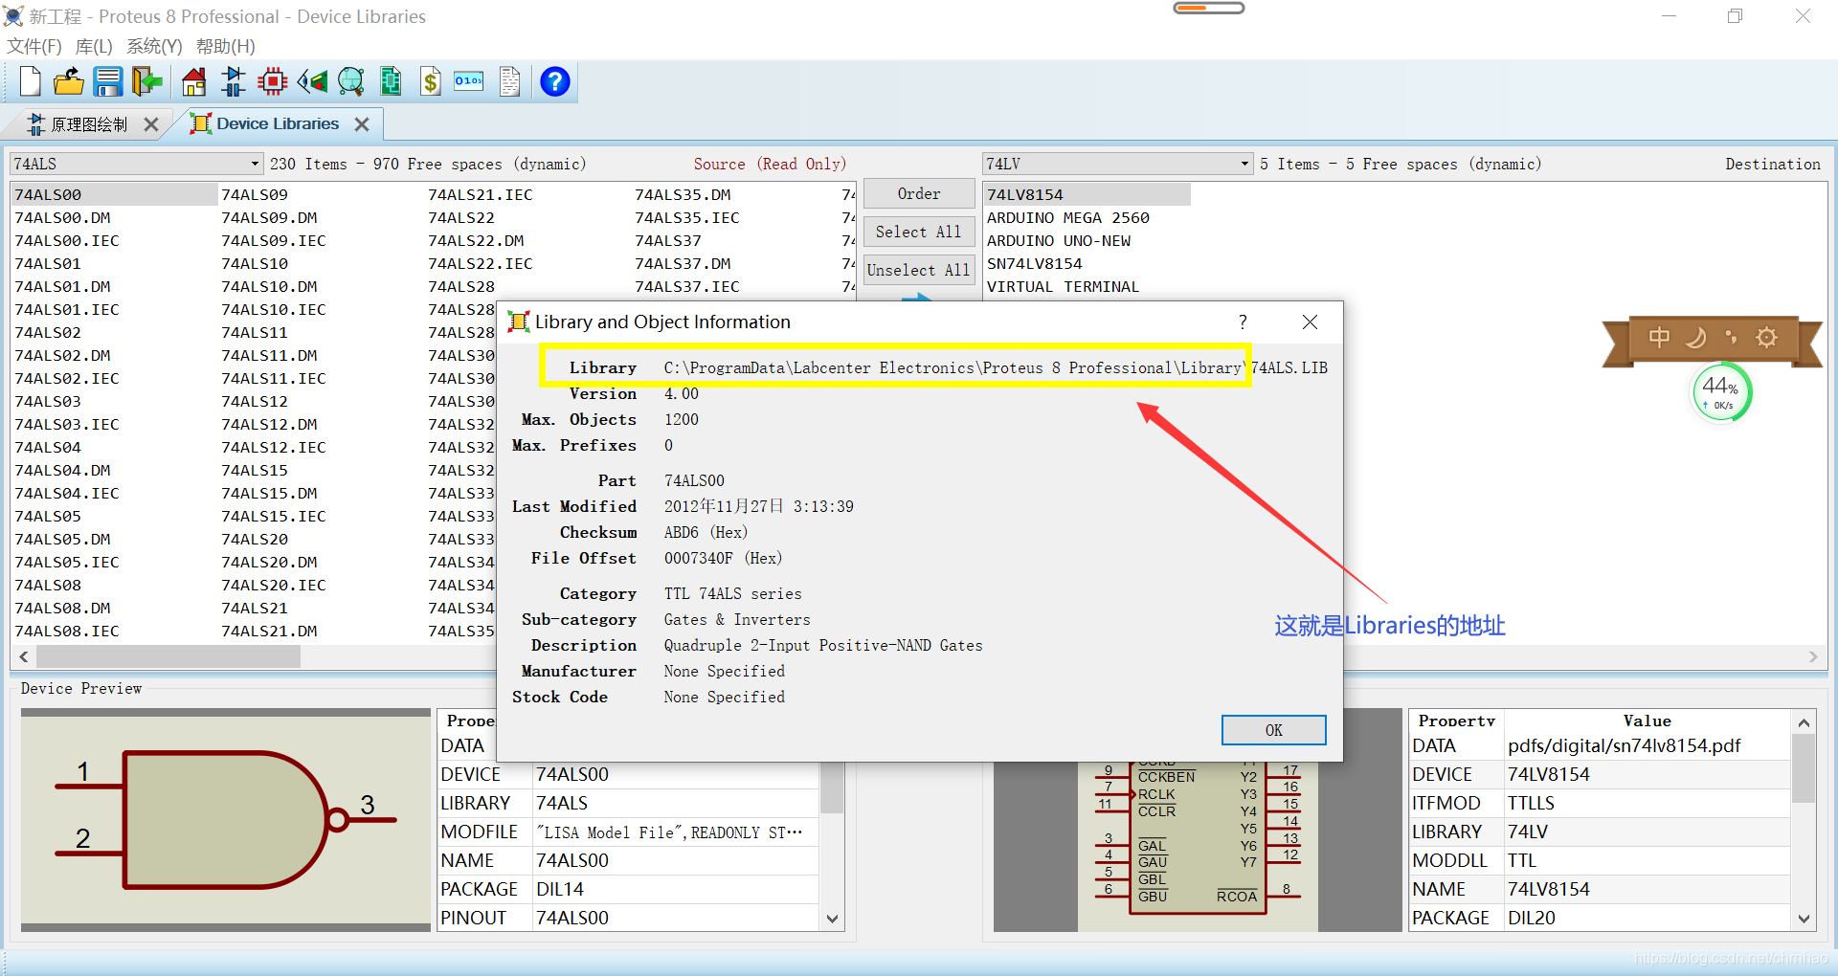
Task: Click up arrow of destination property scrollbar
Action: (1804, 722)
